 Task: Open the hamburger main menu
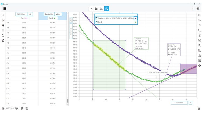[5, 9]
